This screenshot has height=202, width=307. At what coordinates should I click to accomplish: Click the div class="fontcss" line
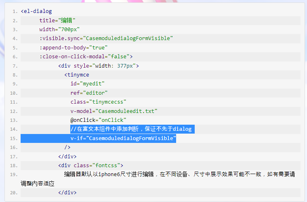(x=90, y=166)
